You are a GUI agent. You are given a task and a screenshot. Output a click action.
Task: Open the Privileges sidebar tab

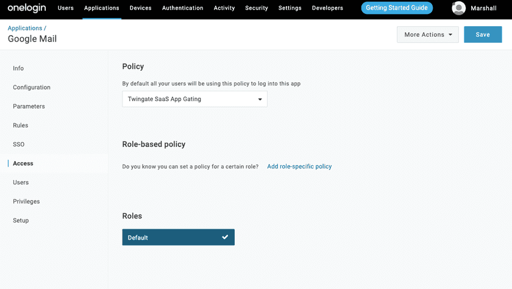tap(26, 201)
